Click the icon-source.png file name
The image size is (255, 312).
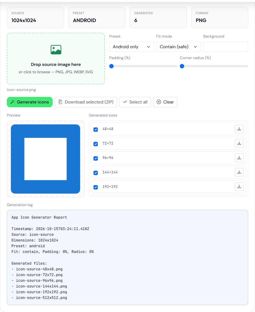[x=21, y=90]
